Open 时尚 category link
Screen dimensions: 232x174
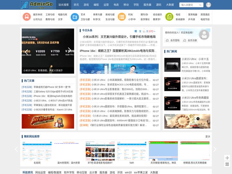click(x=130, y=15)
